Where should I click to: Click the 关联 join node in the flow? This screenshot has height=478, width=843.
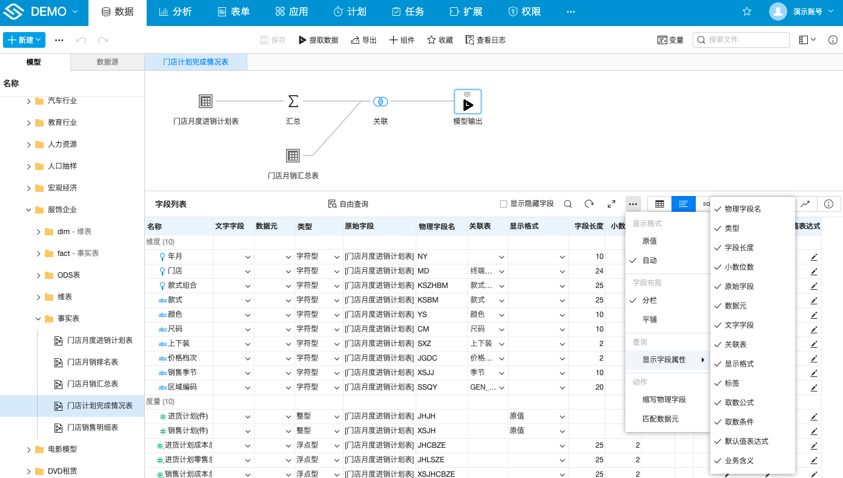[x=380, y=101]
